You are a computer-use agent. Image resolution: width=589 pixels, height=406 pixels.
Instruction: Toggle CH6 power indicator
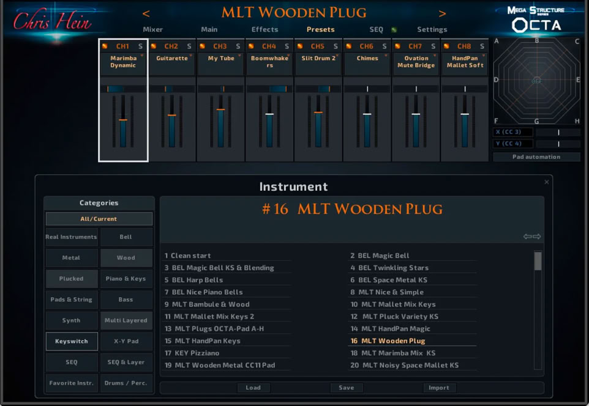[349, 46]
